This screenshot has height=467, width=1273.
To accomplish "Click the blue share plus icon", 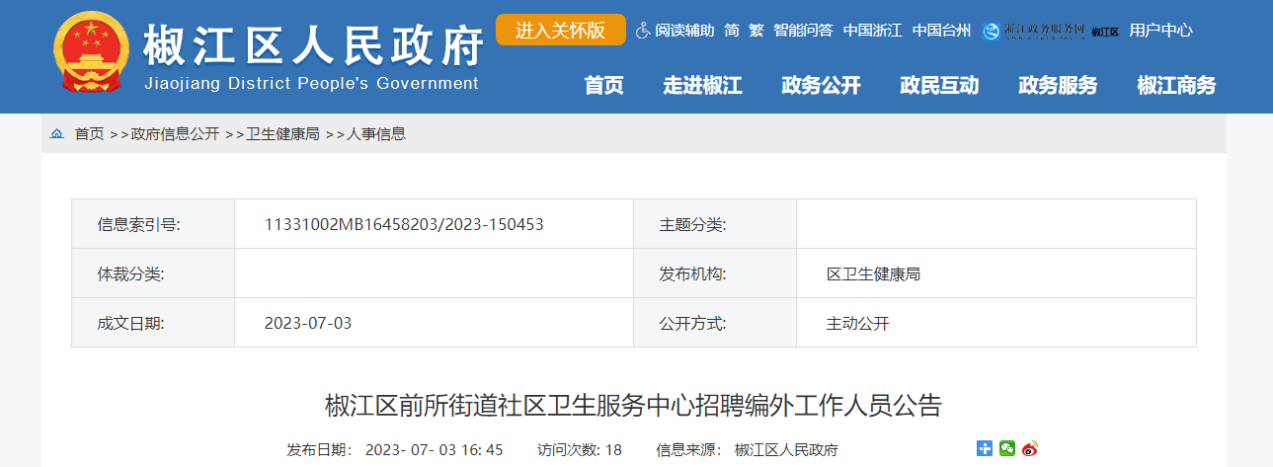I will click(x=985, y=448).
